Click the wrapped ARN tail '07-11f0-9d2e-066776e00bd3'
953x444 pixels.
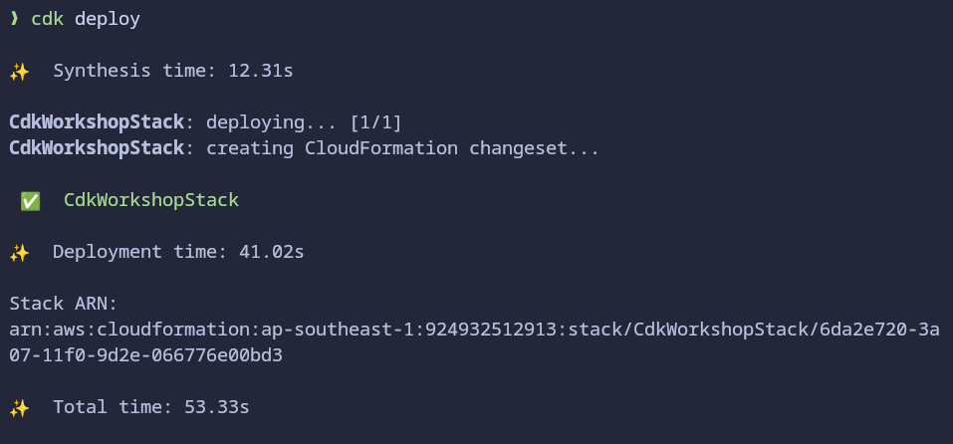point(145,356)
